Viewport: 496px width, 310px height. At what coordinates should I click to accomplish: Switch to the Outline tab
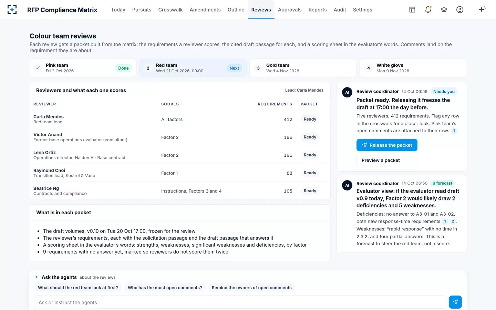pos(236,10)
